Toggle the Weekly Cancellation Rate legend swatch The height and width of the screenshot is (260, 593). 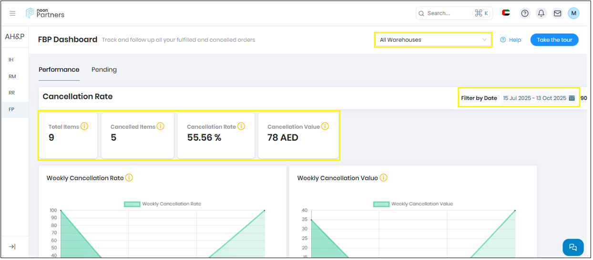pyautogui.click(x=132, y=204)
